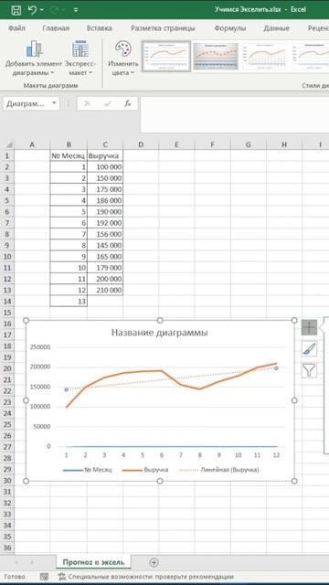Open Chart Styles paintbrush button
The width and height of the screenshot is (329, 585).
(x=309, y=349)
